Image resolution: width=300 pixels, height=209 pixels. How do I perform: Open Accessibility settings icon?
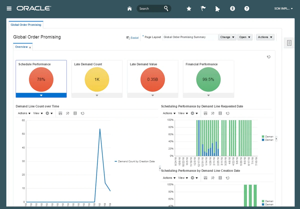click(x=232, y=9)
